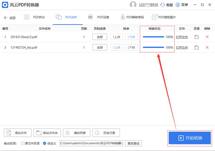Click the 风云PDF转换器 app logo

5,5
